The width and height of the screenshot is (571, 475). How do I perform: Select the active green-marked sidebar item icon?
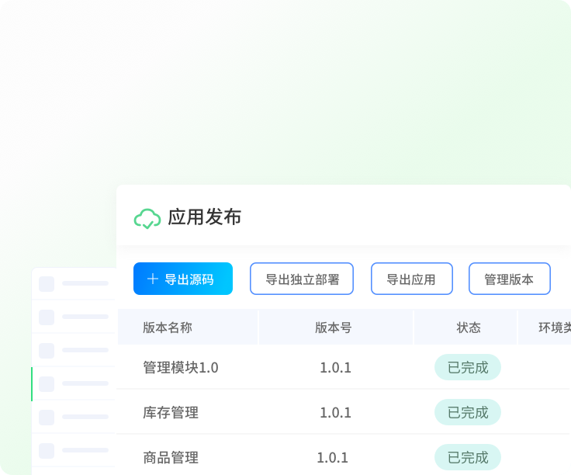[x=47, y=383]
